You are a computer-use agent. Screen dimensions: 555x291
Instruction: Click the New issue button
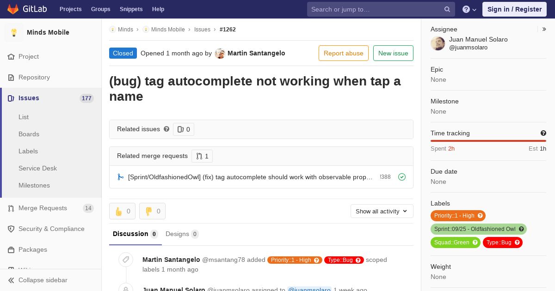tap(393, 53)
